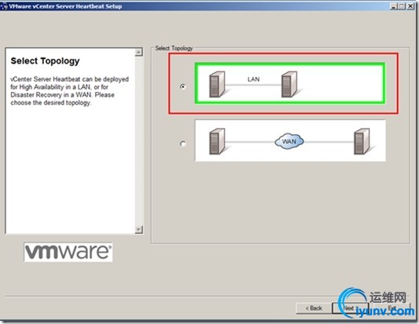Click the left server icon in LAN diagram

point(217,84)
